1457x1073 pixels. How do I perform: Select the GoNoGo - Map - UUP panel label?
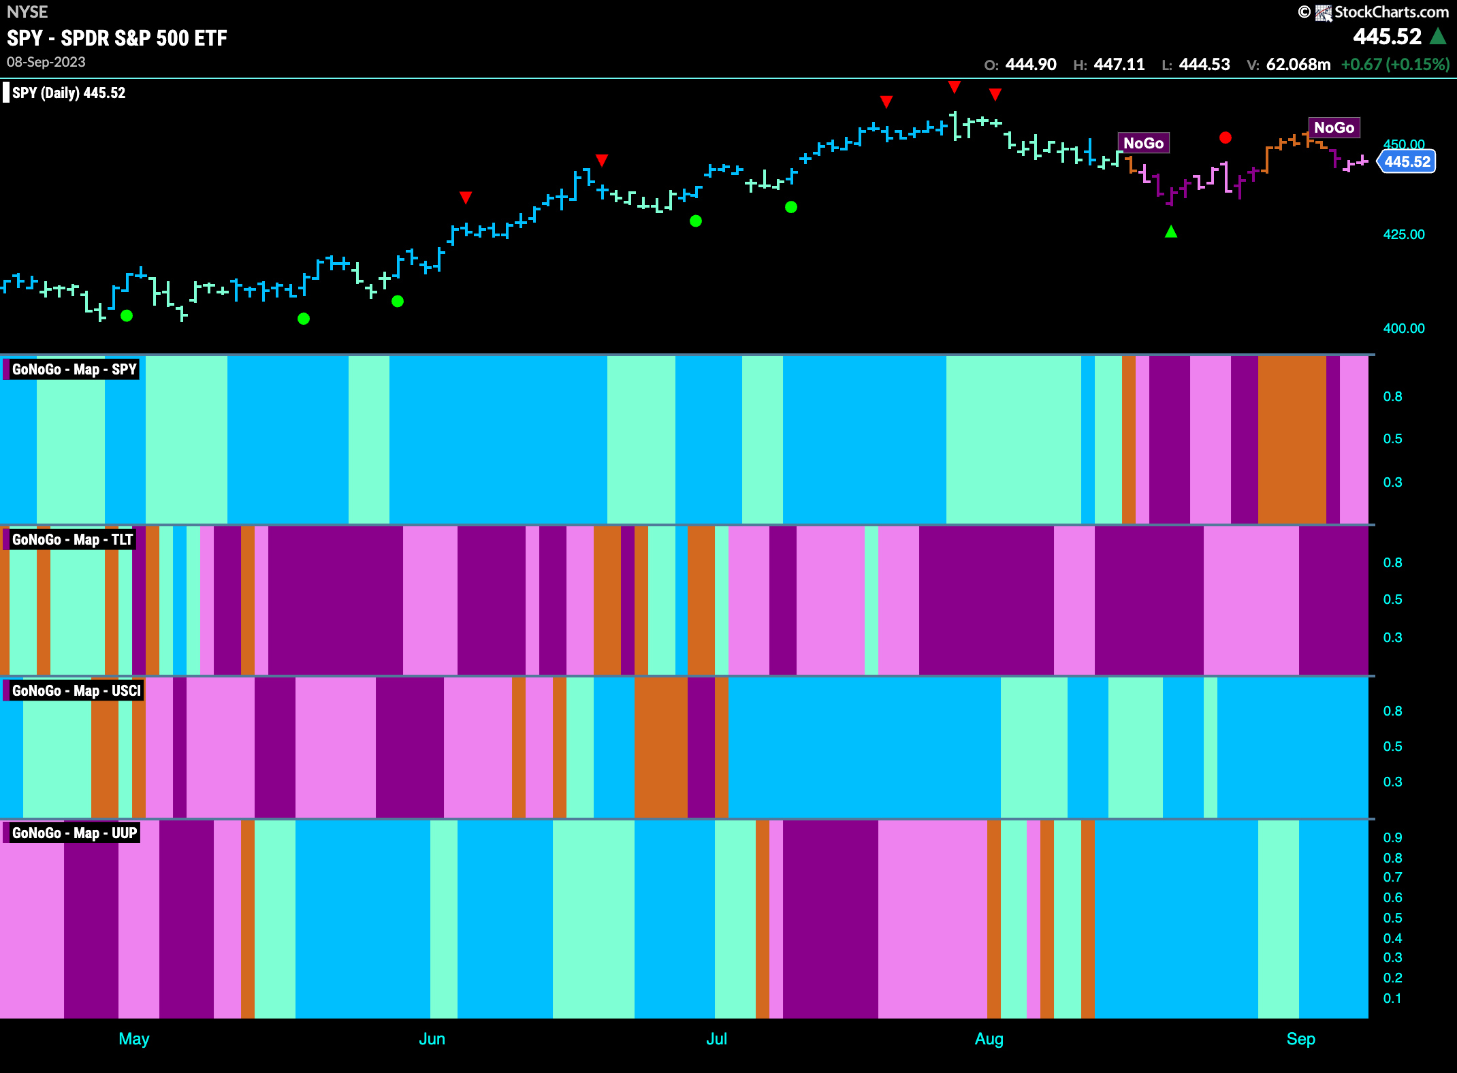[72, 833]
